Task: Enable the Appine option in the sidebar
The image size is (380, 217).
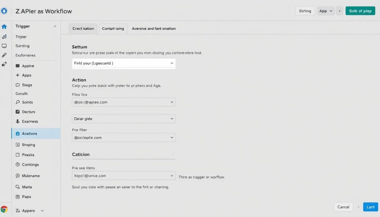Action: 26,66
